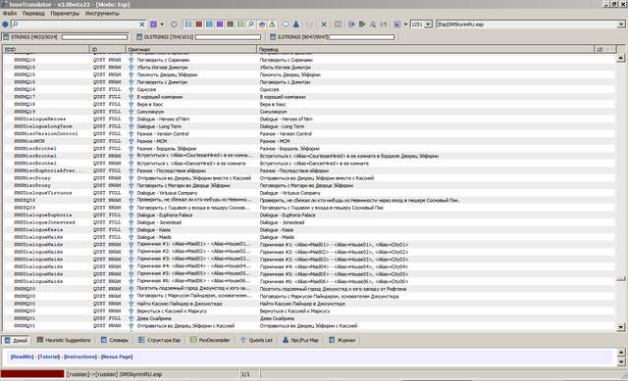
Task: Click the table scrollbar down arrow
Action: 621,327
